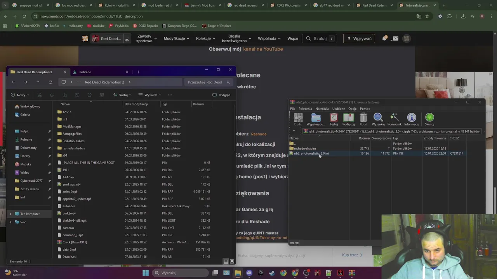Open Discord from the taskbar

click(x=249, y=273)
